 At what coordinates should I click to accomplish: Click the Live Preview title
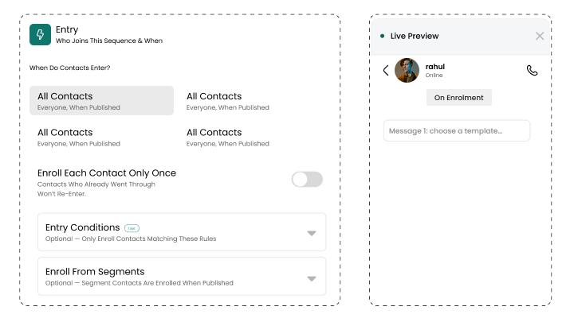(415, 36)
